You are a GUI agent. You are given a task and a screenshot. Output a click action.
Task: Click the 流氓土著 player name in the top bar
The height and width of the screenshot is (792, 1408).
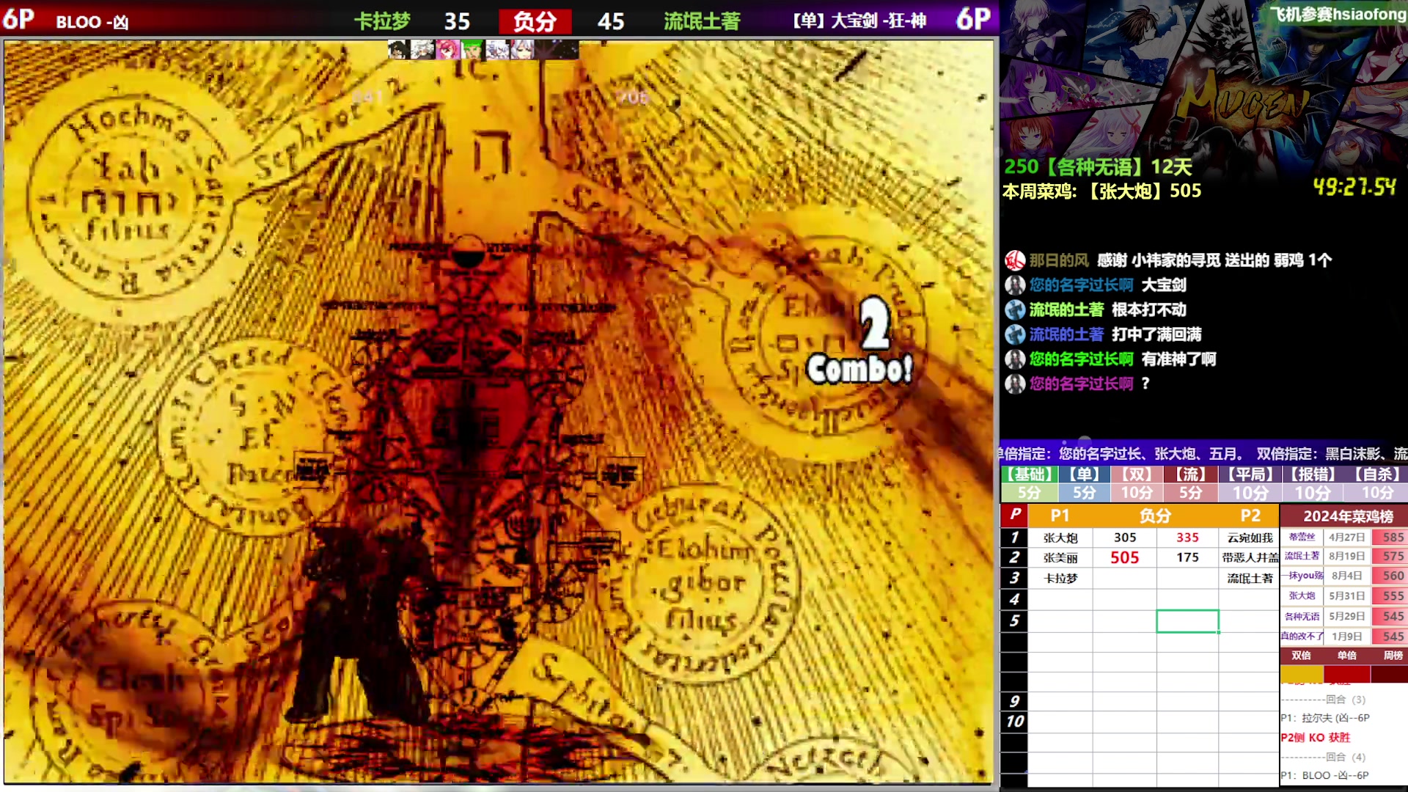click(x=702, y=21)
